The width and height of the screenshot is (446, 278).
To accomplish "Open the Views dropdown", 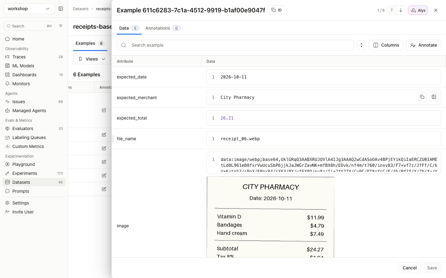I will pyautogui.click(x=92, y=59).
